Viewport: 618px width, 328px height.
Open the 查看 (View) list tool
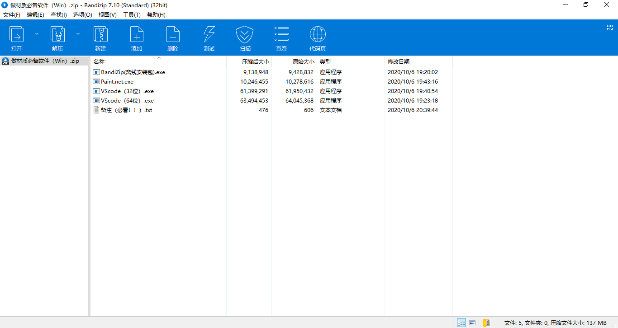pyautogui.click(x=281, y=38)
